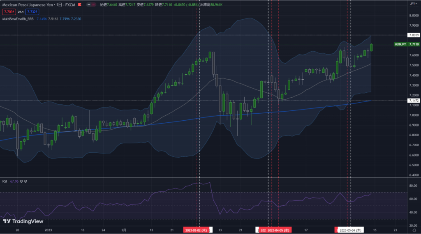
Task: Select the 2023-04-05 date marker
Action: [279, 230]
